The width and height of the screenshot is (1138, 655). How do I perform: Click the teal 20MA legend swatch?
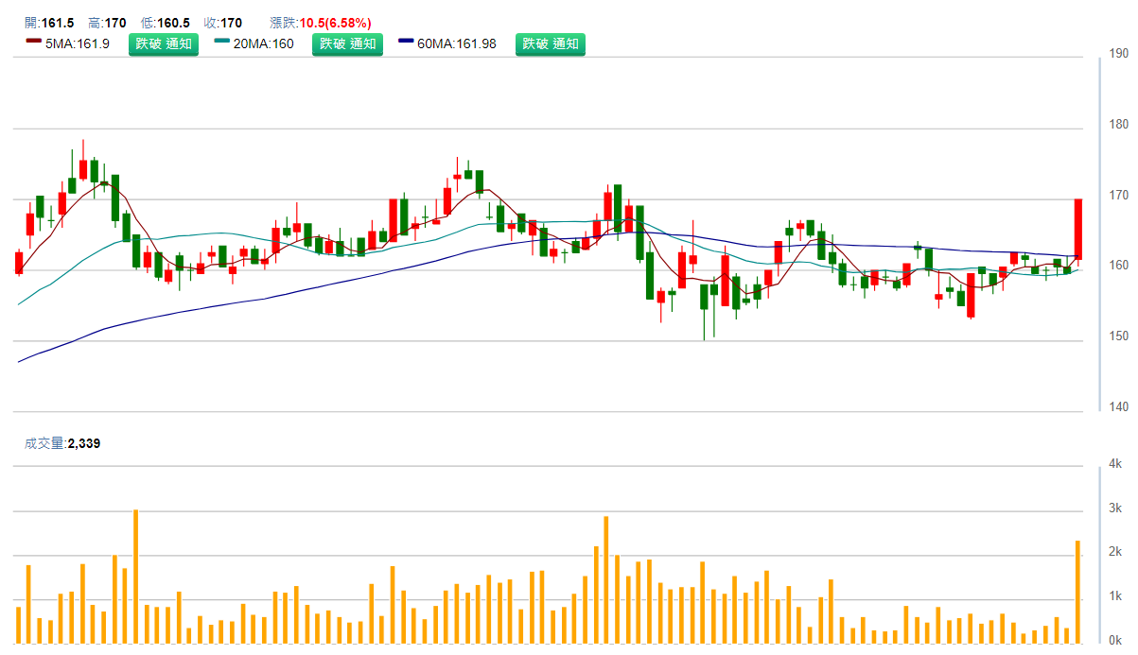221,42
